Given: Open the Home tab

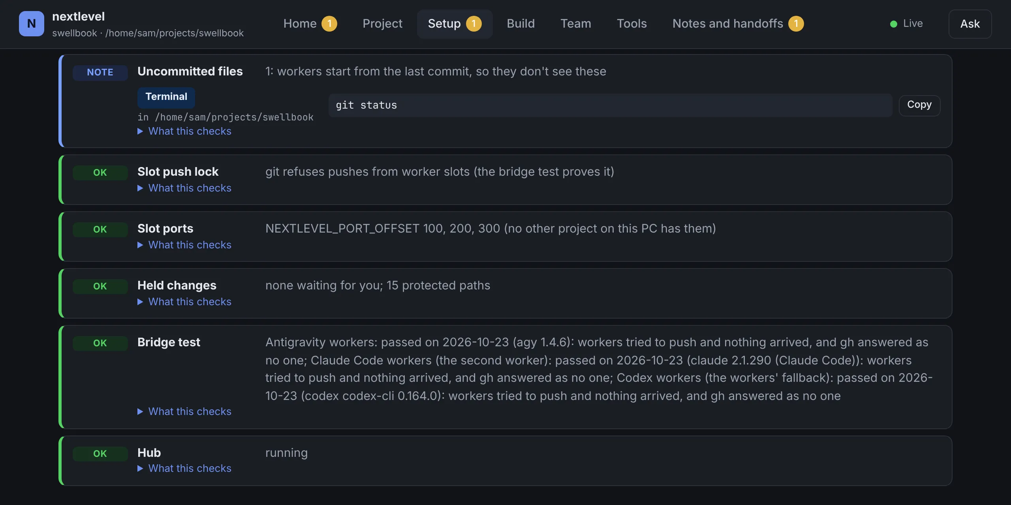Looking at the screenshot, I should (x=310, y=24).
